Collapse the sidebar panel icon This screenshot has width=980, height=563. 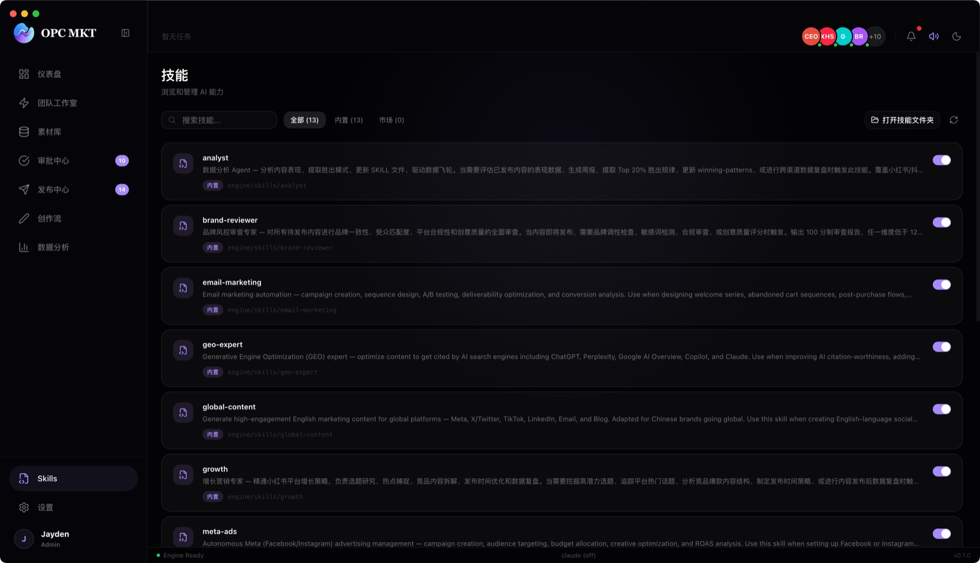126,33
